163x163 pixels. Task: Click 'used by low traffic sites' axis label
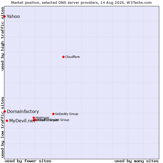coord(2,127)
